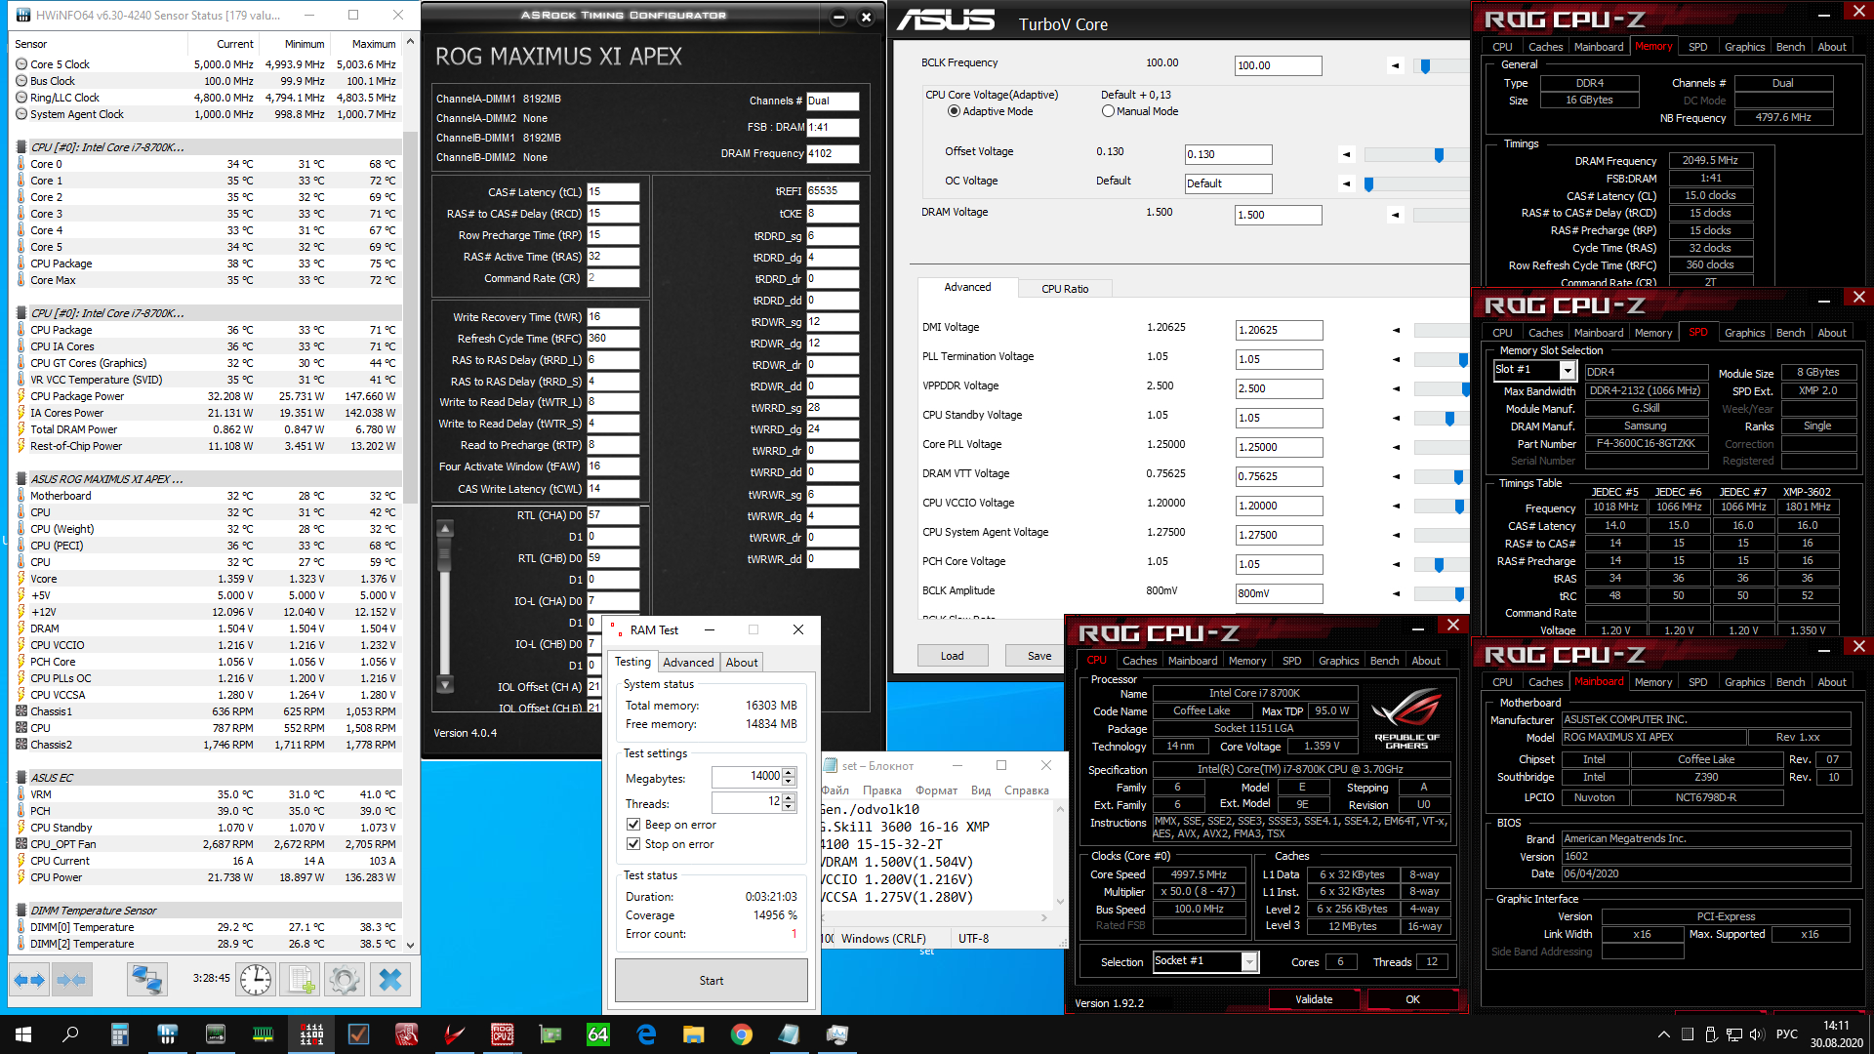Adjust the Offset Voltage slider
Image resolution: width=1874 pixels, height=1054 pixels.
[x=1439, y=155]
